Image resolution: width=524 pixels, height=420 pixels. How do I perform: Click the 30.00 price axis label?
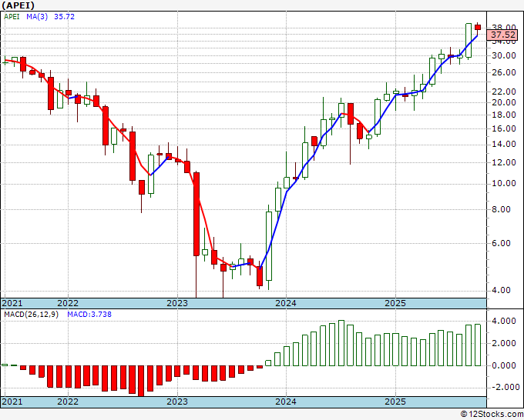(x=505, y=55)
